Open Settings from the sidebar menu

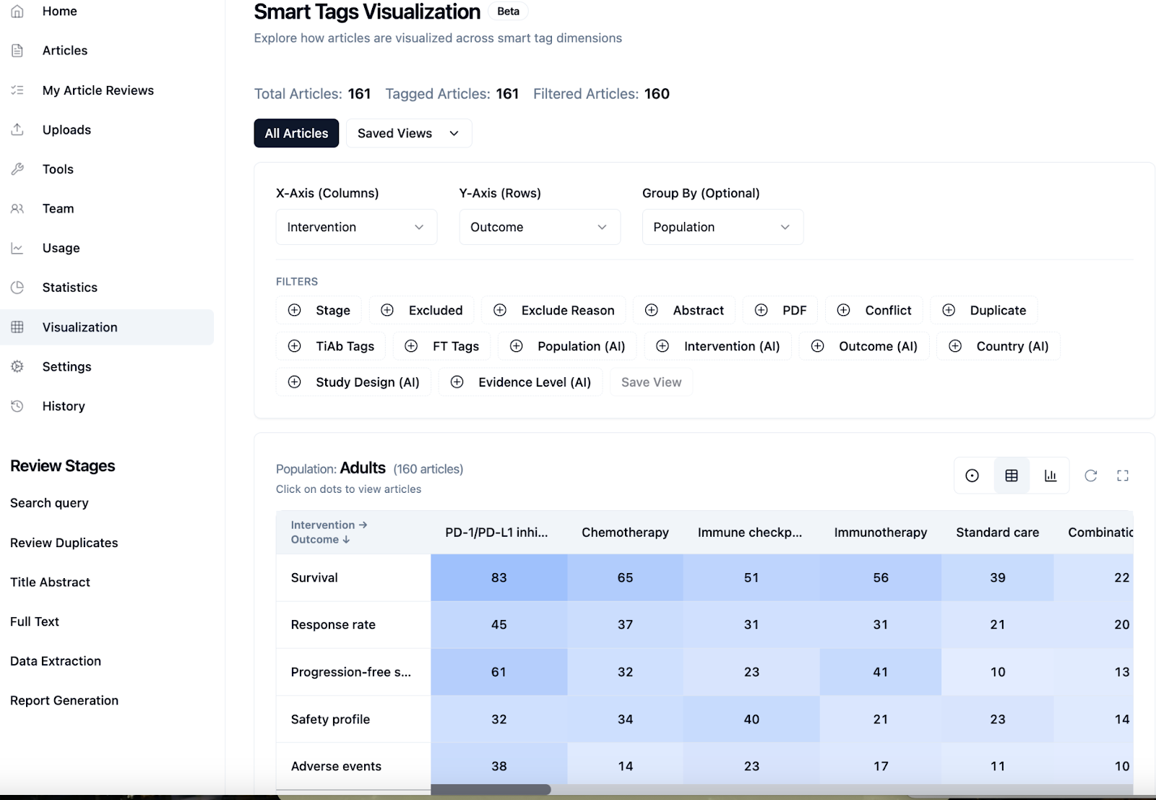coord(66,366)
